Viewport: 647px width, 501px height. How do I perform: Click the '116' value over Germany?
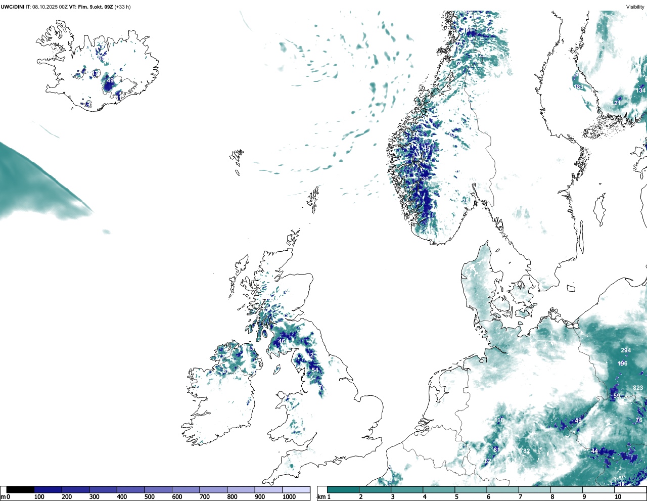point(499,421)
